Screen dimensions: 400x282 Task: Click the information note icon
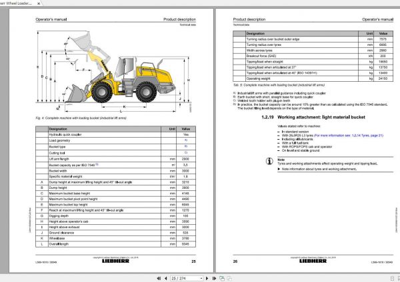[x=269, y=161]
